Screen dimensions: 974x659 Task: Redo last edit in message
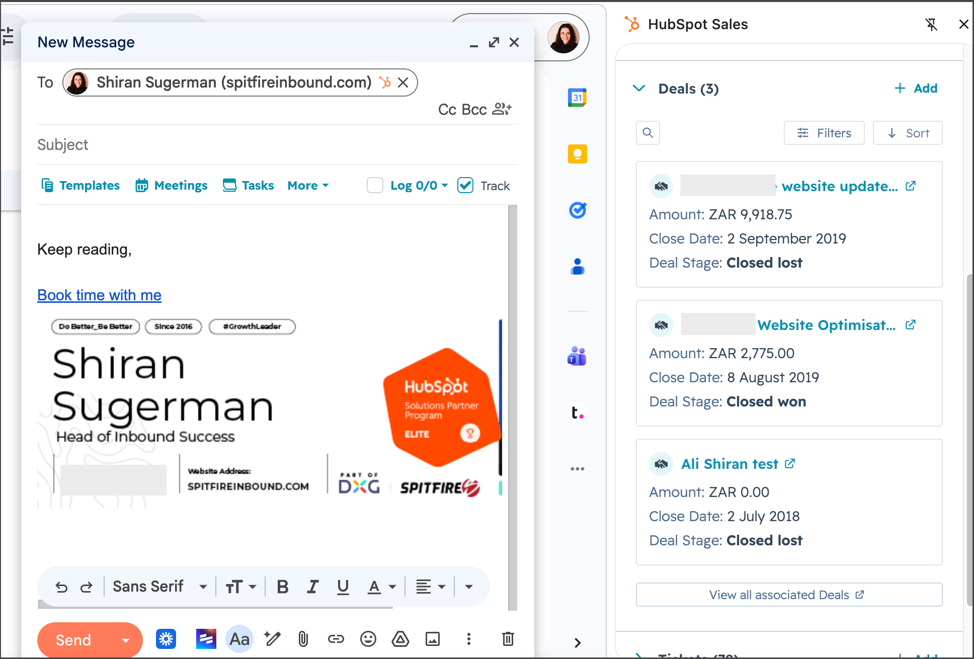(87, 587)
